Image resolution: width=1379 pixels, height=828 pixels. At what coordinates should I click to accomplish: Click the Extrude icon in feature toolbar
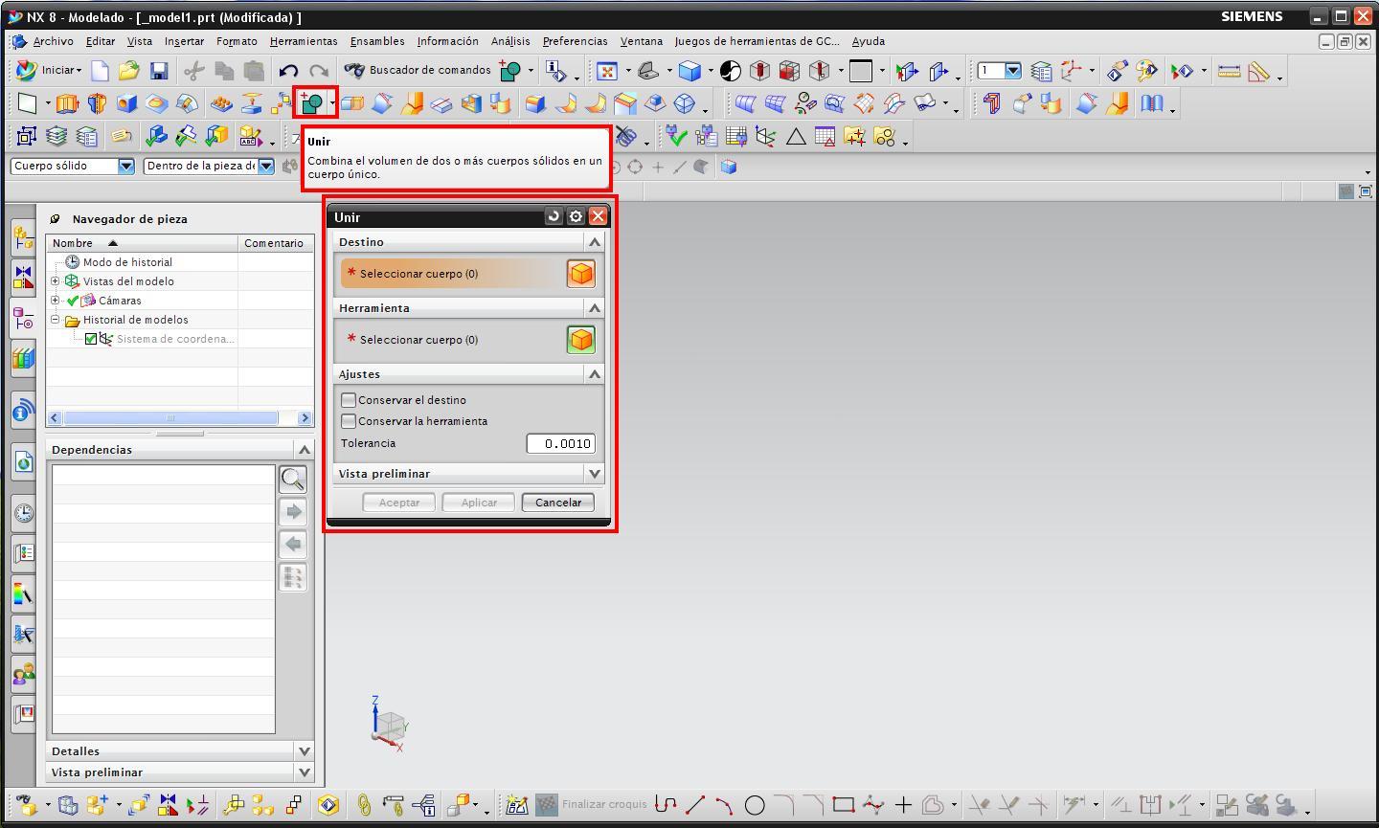66,103
